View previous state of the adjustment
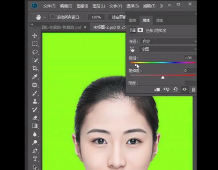 click(x=166, y=89)
